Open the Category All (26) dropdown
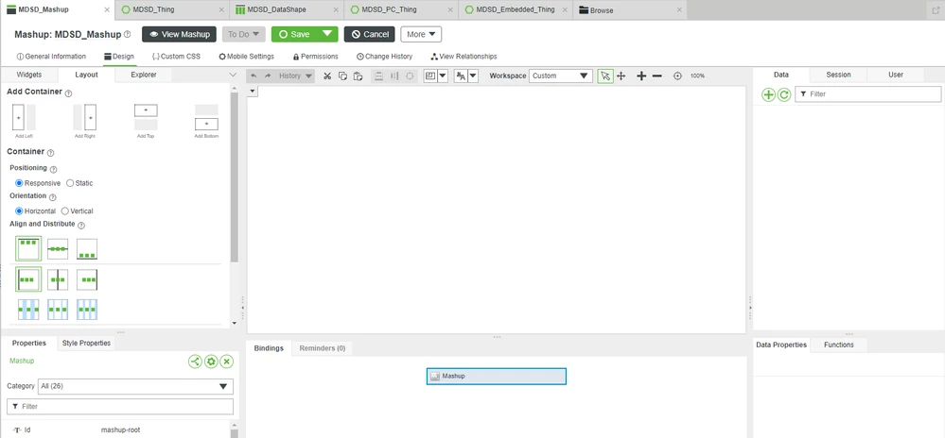The image size is (945, 438). (x=135, y=386)
